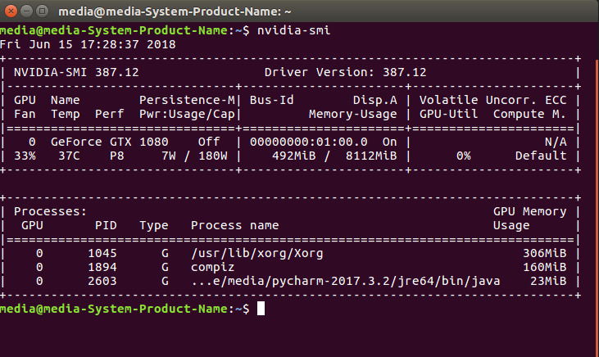Click the 'Disp.A' column header
The height and width of the screenshot is (357, 599).
click(374, 100)
